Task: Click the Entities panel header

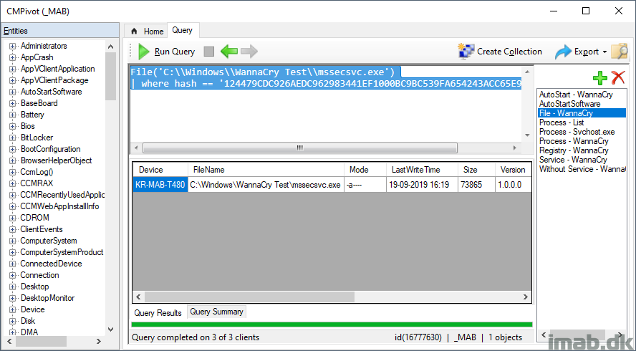Action: (x=61, y=31)
